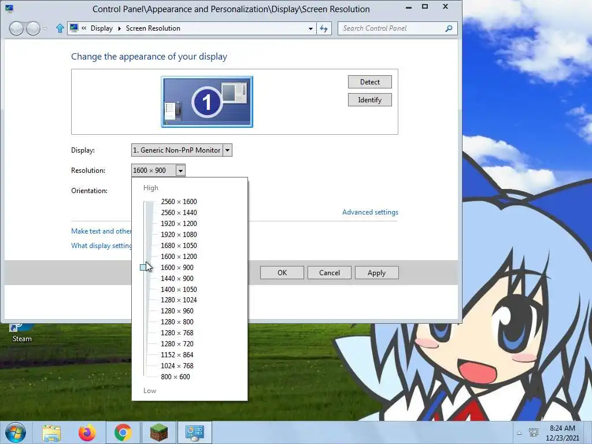The height and width of the screenshot is (444, 592).
Task: Click the Forward navigation arrow
Action: (x=33, y=28)
